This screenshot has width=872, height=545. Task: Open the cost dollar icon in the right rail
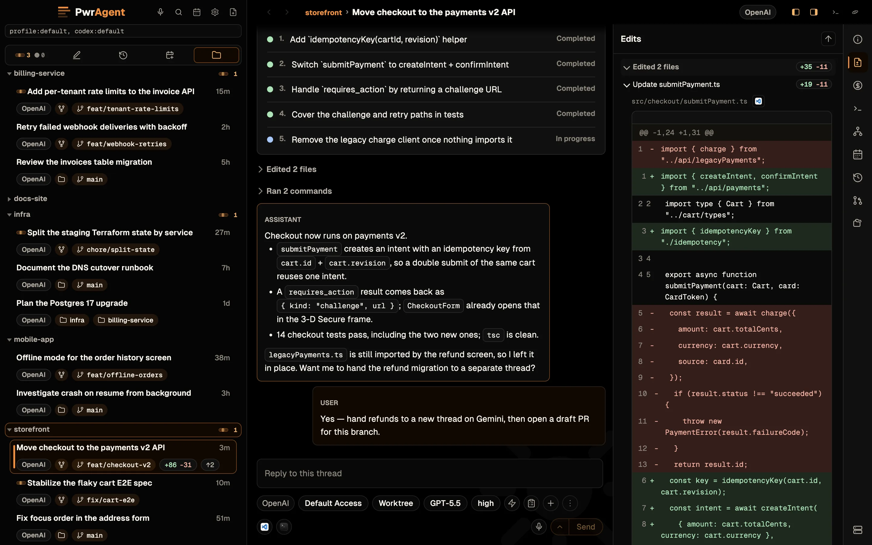click(857, 85)
